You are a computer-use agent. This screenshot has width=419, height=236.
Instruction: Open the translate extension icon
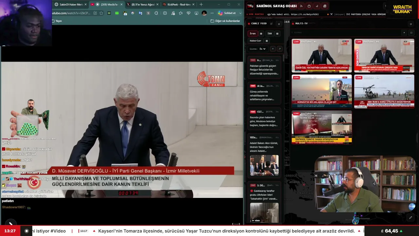point(140,13)
